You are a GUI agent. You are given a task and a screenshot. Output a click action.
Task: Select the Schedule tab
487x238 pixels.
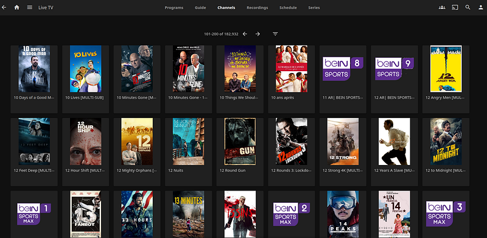point(288,8)
